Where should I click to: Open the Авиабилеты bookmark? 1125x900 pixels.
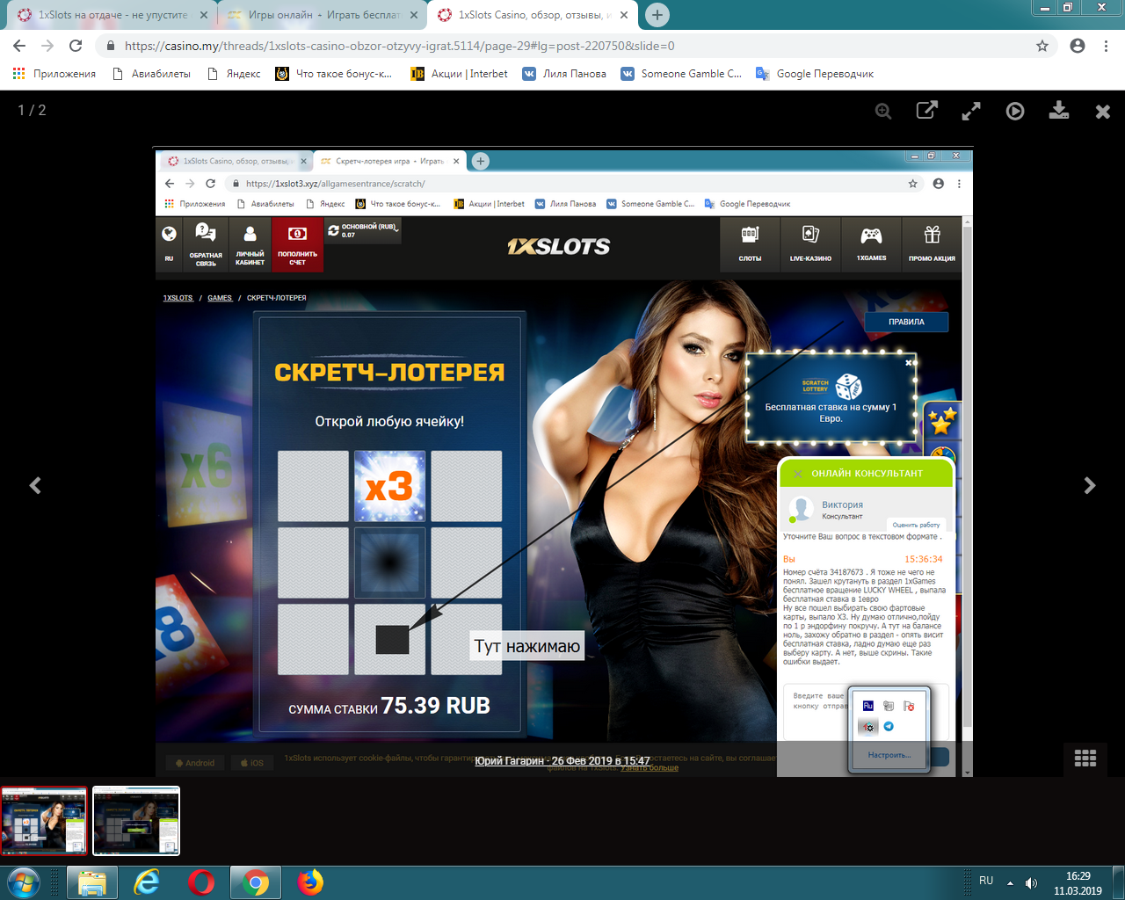151,74
